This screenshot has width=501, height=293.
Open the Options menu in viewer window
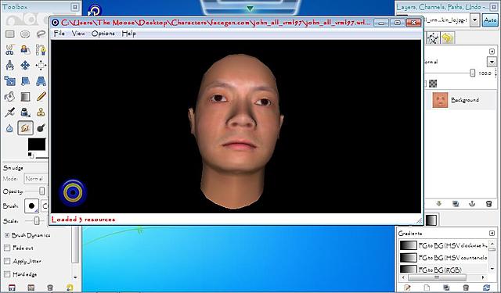[103, 33]
